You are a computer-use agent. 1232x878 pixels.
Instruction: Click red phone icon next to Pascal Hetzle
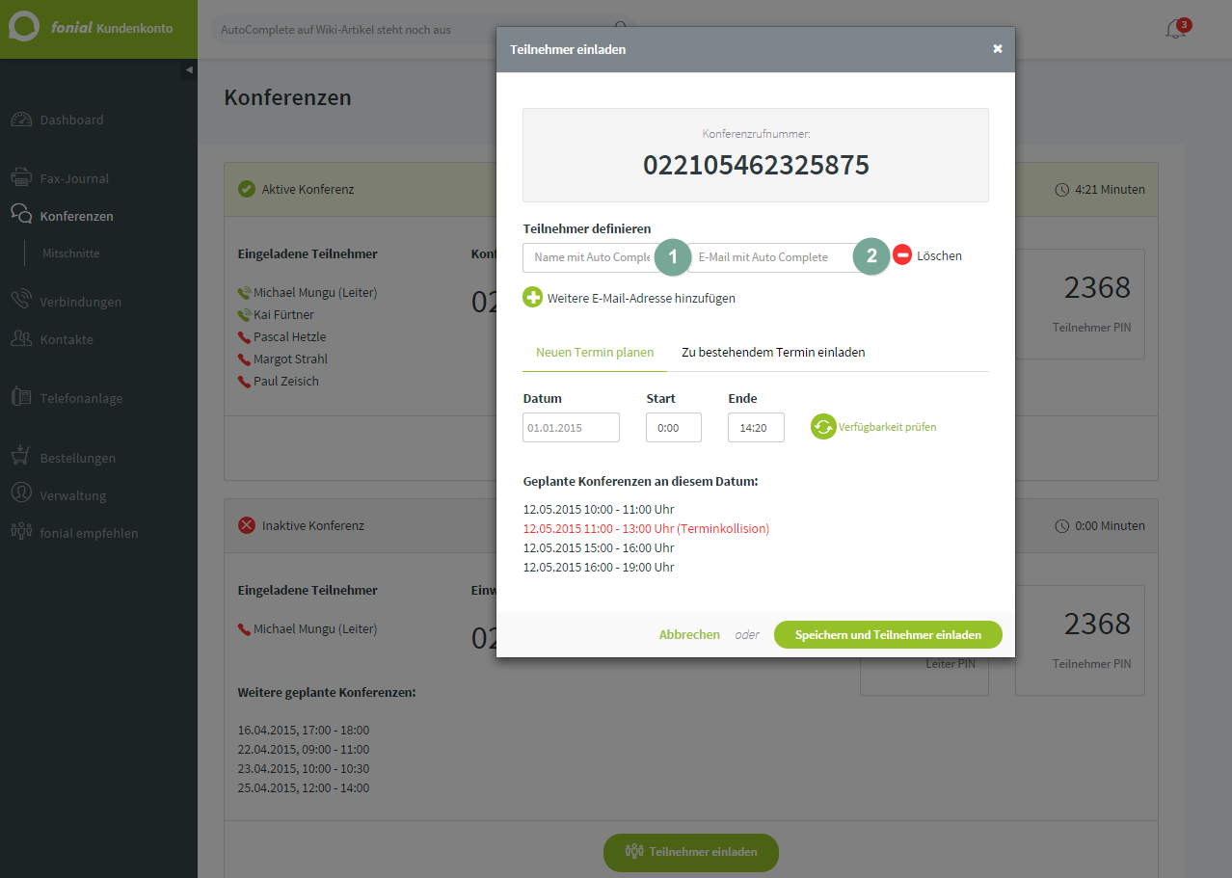pyautogui.click(x=244, y=337)
